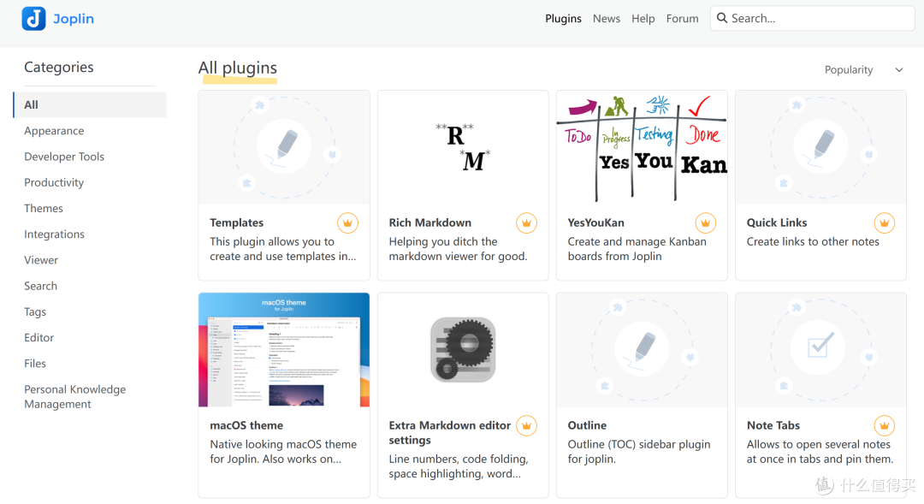Go to the News page
Viewport: 924px width, 504px height.
607,18
